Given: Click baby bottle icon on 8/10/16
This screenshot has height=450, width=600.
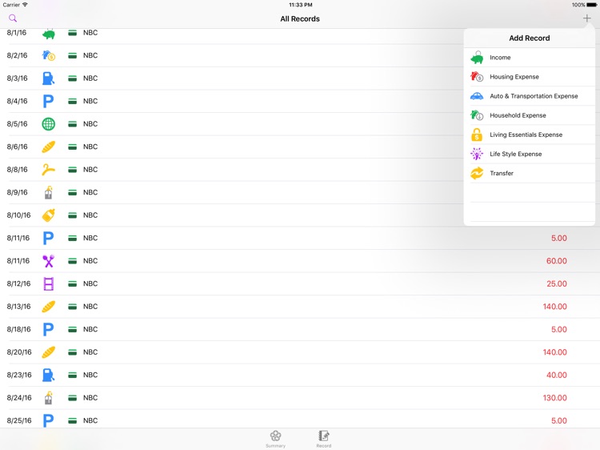Looking at the screenshot, I should tap(48, 215).
